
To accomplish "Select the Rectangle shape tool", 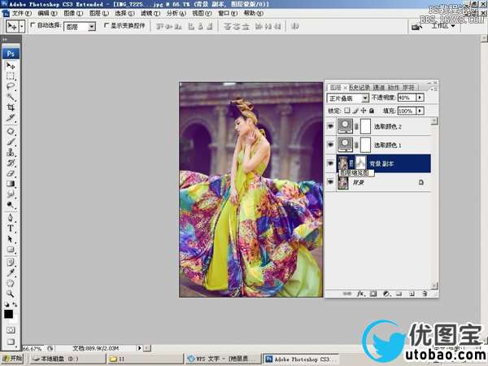I will pyautogui.click(x=11, y=250).
